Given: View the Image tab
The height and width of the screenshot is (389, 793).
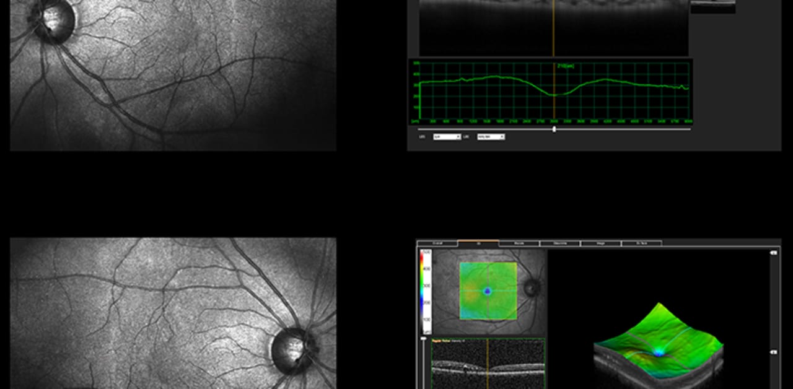Looking at the screenshot, I should tap(602, 243).
